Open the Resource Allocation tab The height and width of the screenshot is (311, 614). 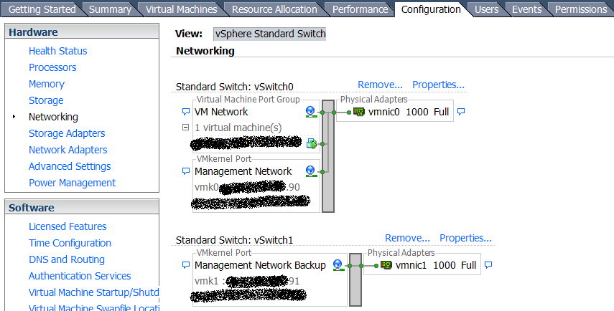[274, 9]
